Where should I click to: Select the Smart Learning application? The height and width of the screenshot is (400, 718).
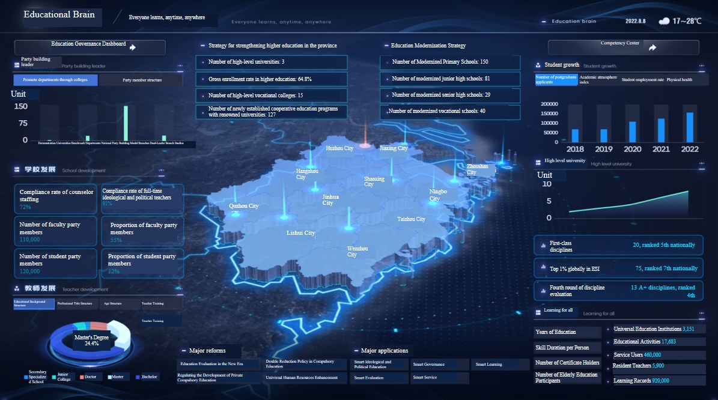click(x=499, y=364)
